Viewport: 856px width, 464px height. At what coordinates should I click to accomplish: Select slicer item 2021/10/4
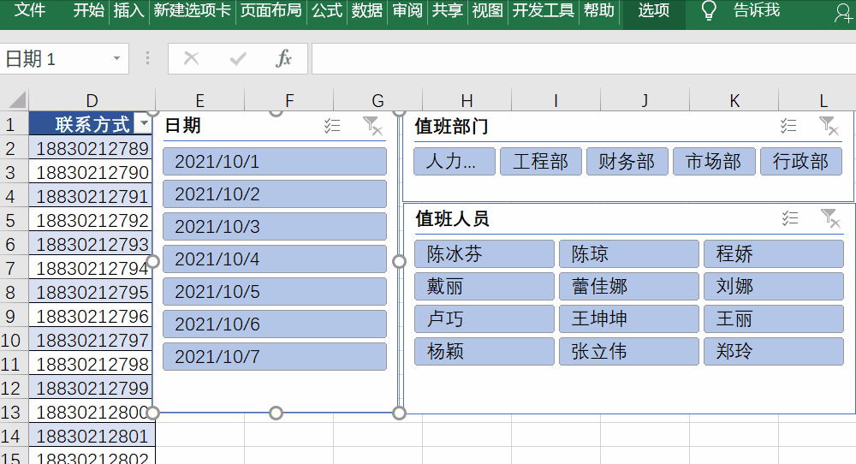(x=275, y=259)
